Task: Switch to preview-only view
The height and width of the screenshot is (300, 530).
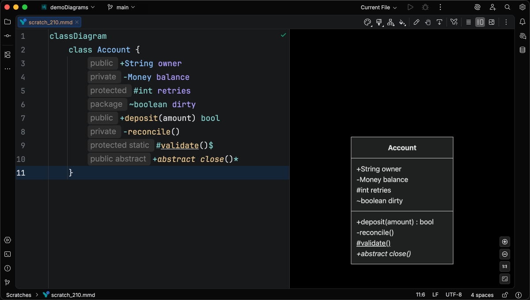Action: [492, 22]
